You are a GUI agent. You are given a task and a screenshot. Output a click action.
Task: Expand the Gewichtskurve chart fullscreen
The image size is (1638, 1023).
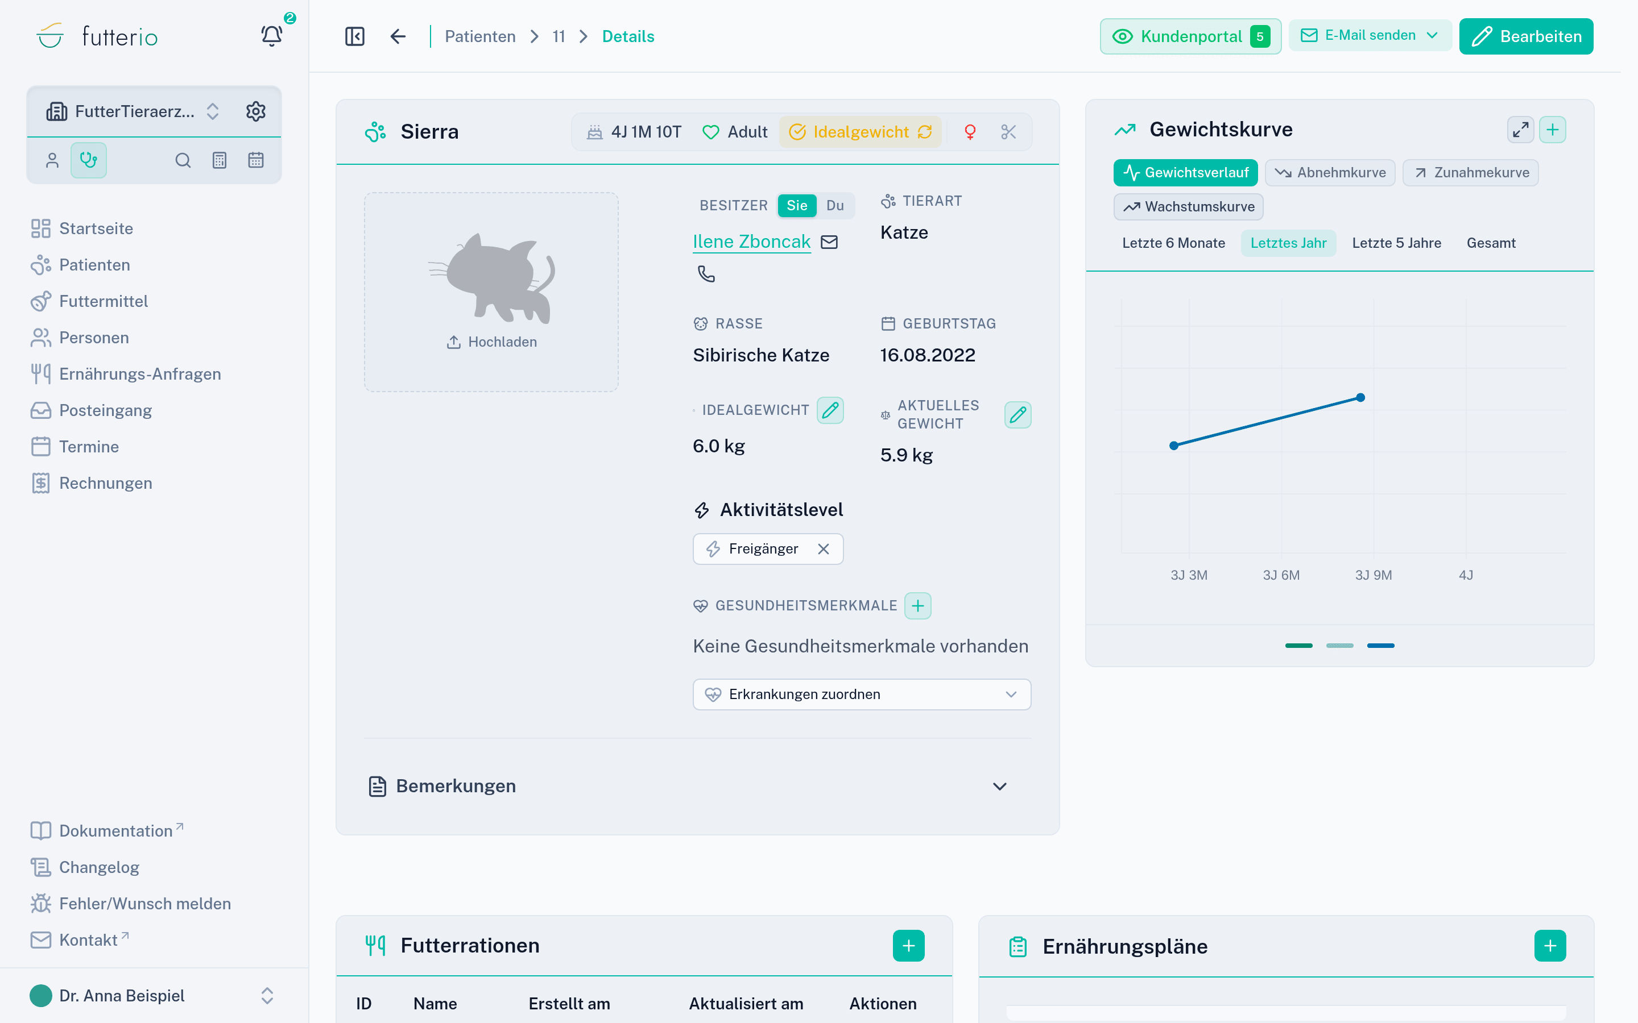1520,129
